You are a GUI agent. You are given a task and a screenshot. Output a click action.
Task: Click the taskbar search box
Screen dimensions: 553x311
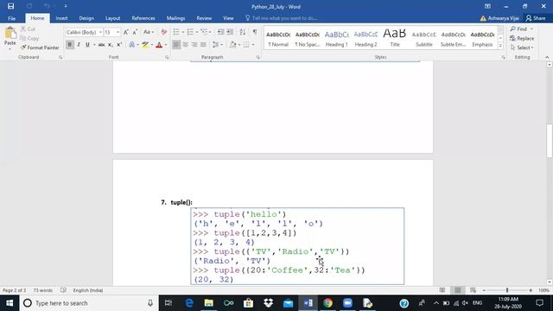pos(89,303)
